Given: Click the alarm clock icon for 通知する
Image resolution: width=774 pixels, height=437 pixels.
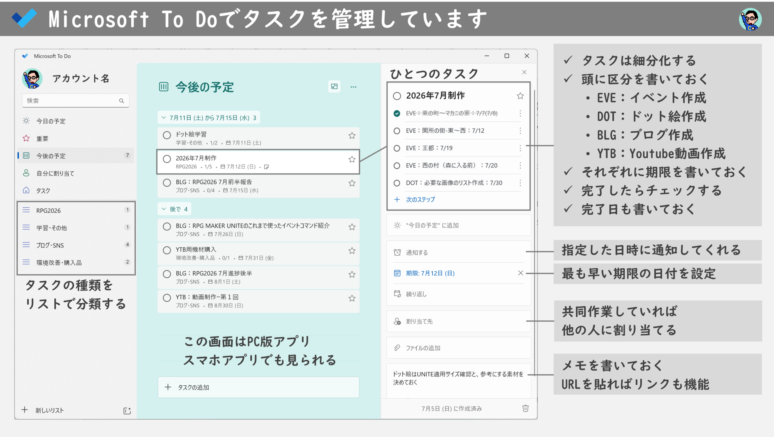Looking at the screenshot, I should point(397,253).
